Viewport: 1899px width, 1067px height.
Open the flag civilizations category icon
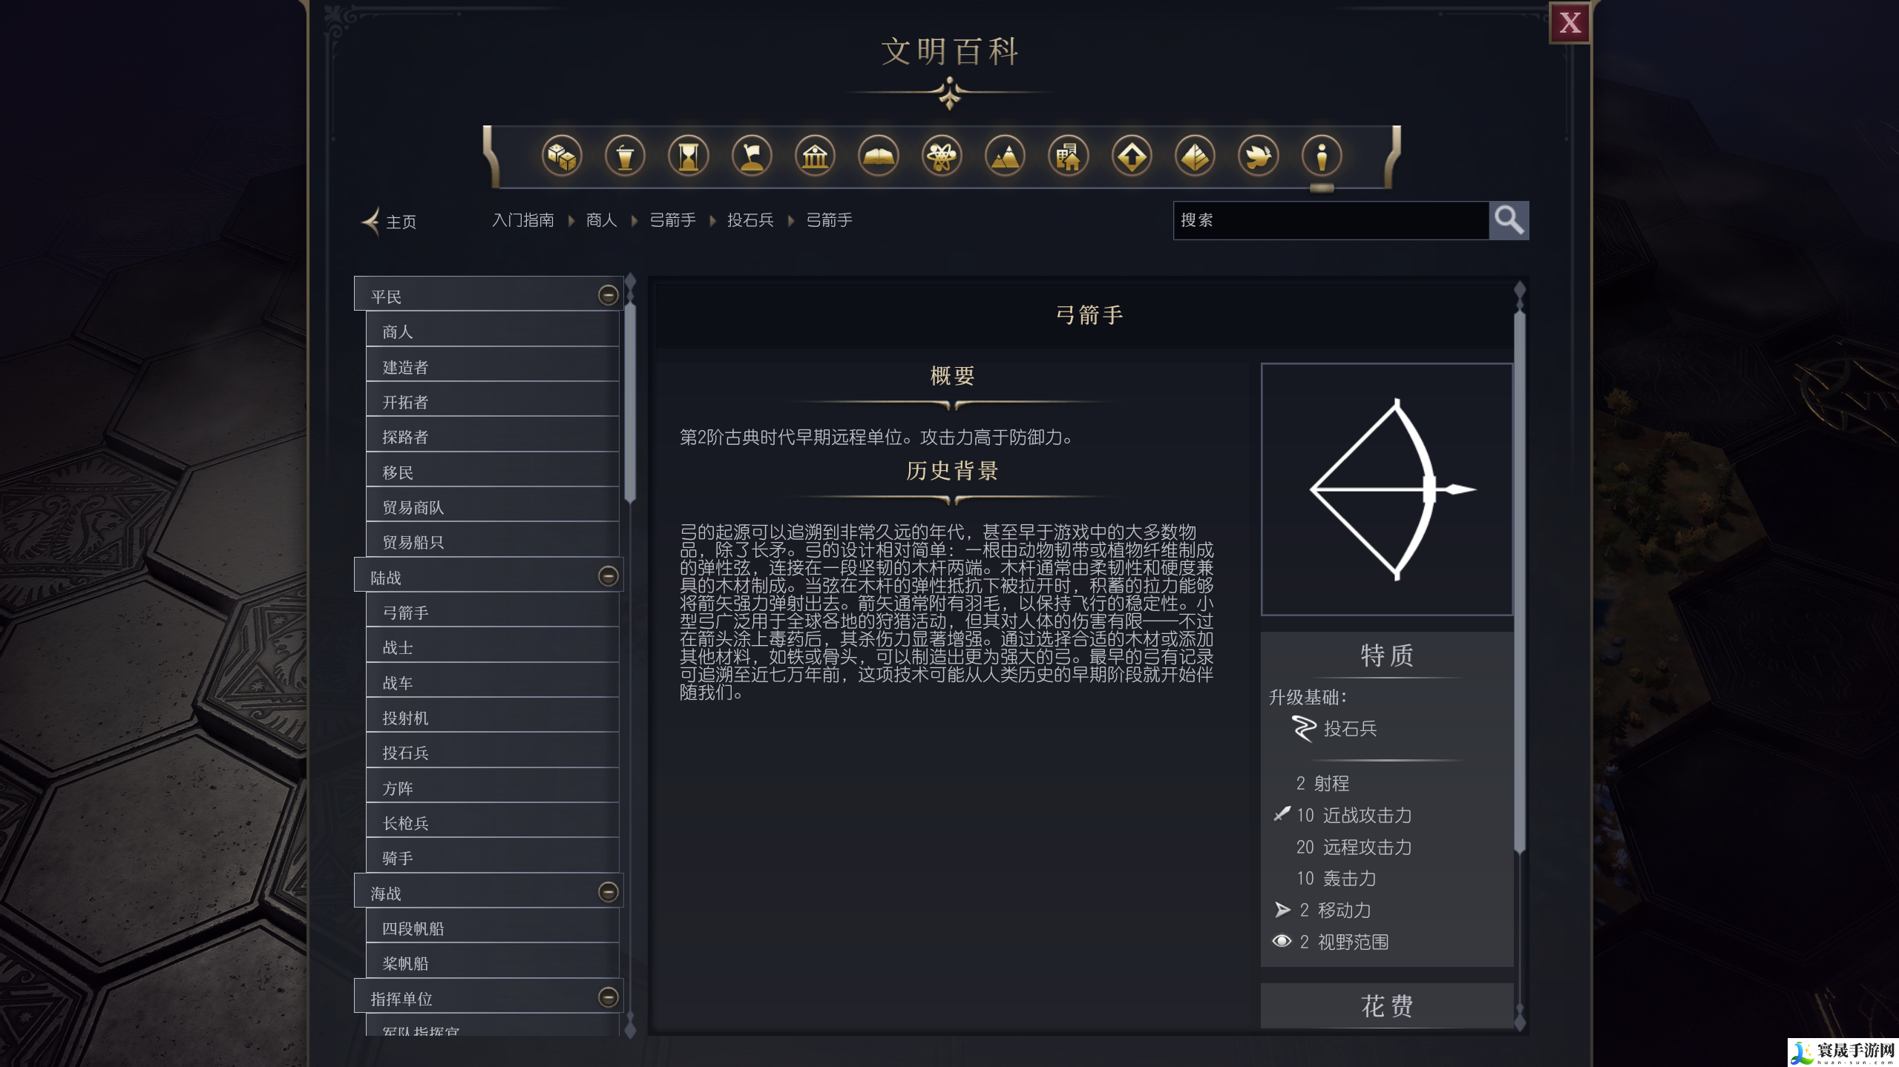(x=752, y=156)
